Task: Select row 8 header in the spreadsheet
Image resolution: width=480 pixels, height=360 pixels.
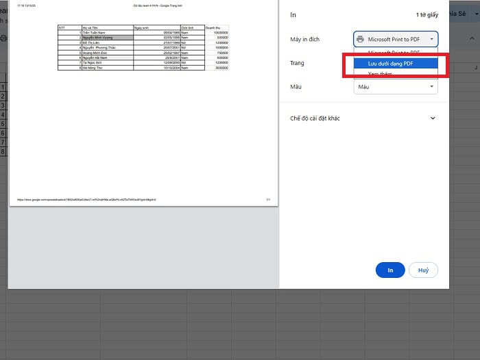Action: (x=3, y=151)
